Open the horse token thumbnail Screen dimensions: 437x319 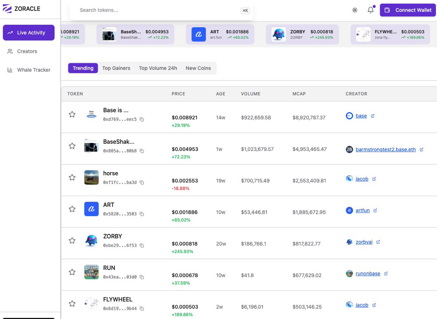coord(91,178)
